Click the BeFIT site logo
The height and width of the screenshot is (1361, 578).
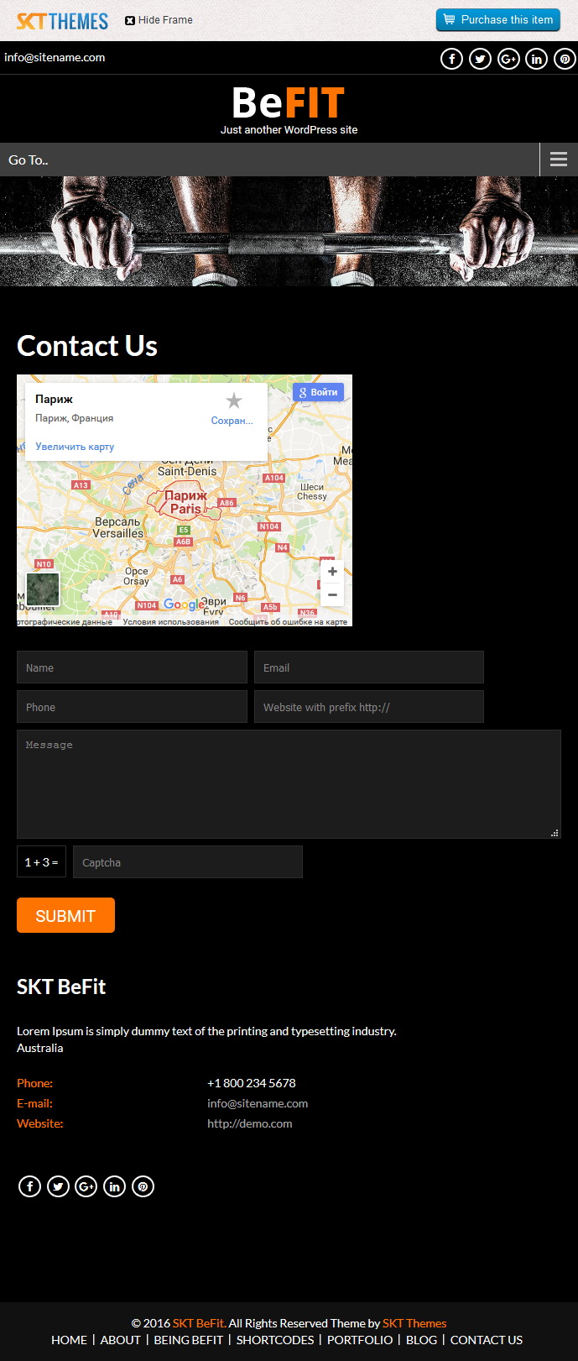click(289, 103)
